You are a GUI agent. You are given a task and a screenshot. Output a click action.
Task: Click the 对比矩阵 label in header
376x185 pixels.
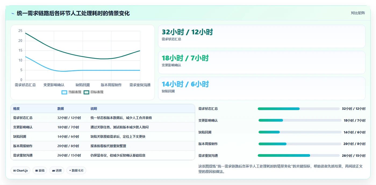pyautogui.click(x=358, y=13)
